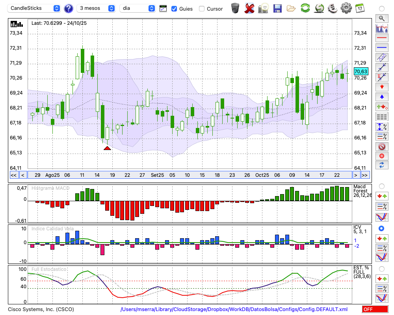Open the '3 mesos' time range dropdown
The image size is (394, 315).
pyautogui.click(x=96, y=8)
